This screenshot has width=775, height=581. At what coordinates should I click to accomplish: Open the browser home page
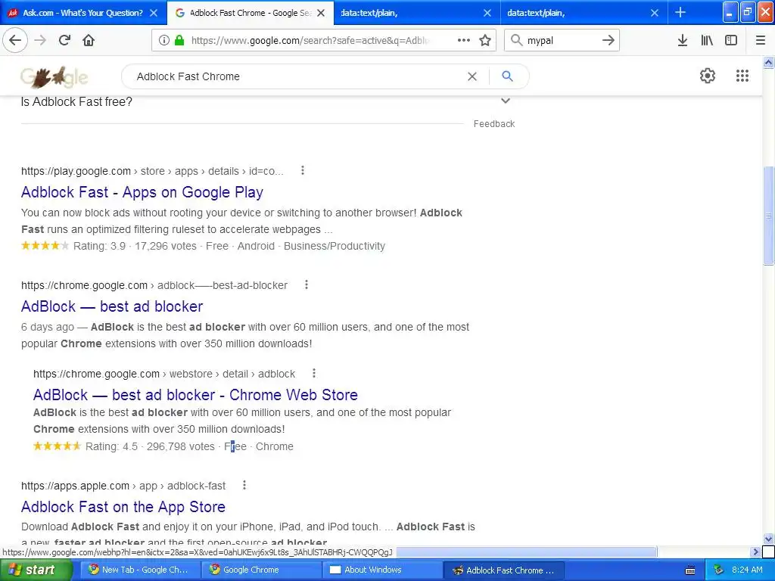coord(89,40)
